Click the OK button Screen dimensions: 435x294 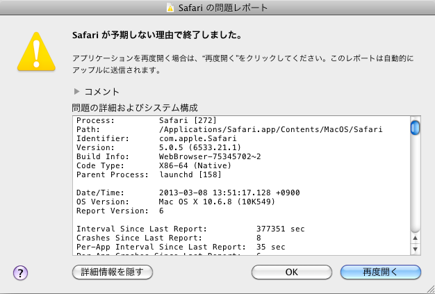(292, 272)
